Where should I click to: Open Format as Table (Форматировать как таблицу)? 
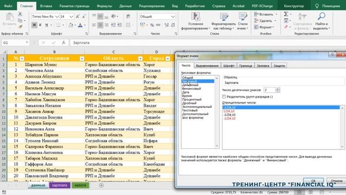point(223,21)
